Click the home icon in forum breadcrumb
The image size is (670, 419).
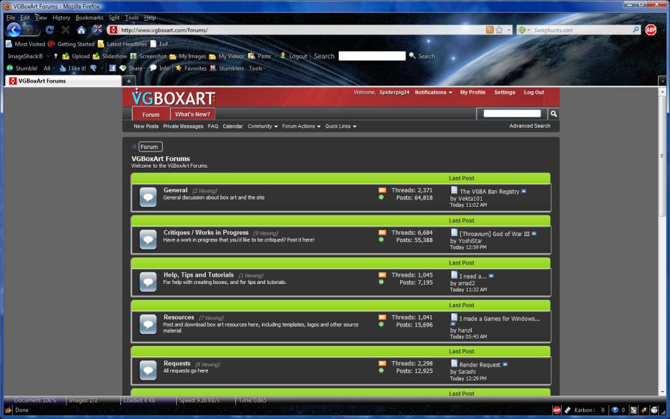[x=134, y=146]
